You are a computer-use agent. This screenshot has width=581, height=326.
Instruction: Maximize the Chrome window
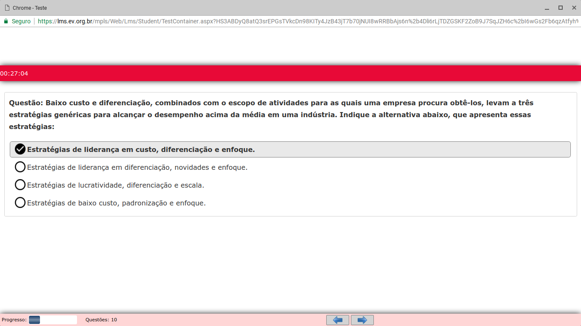[561, 8]
